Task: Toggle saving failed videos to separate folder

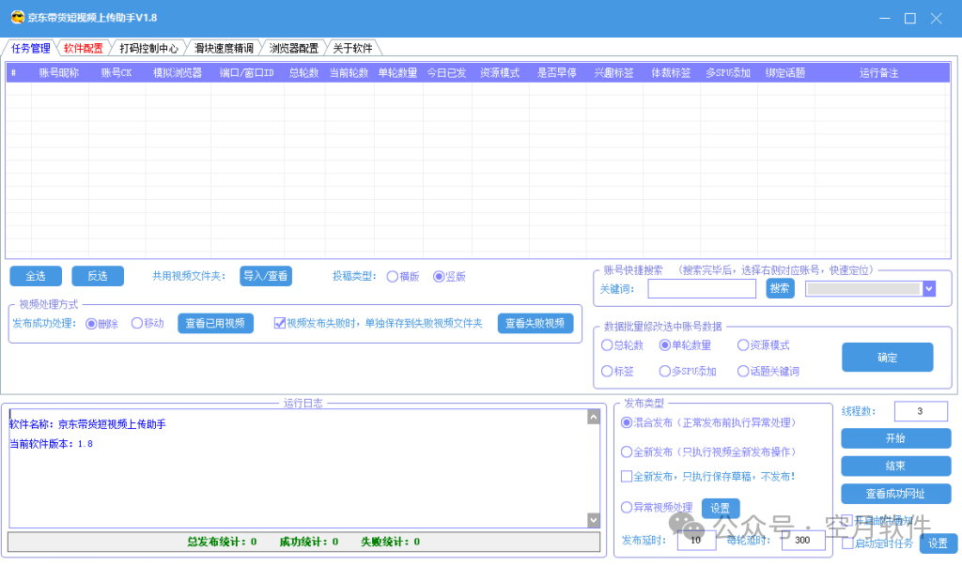Action: pos(280,323)
